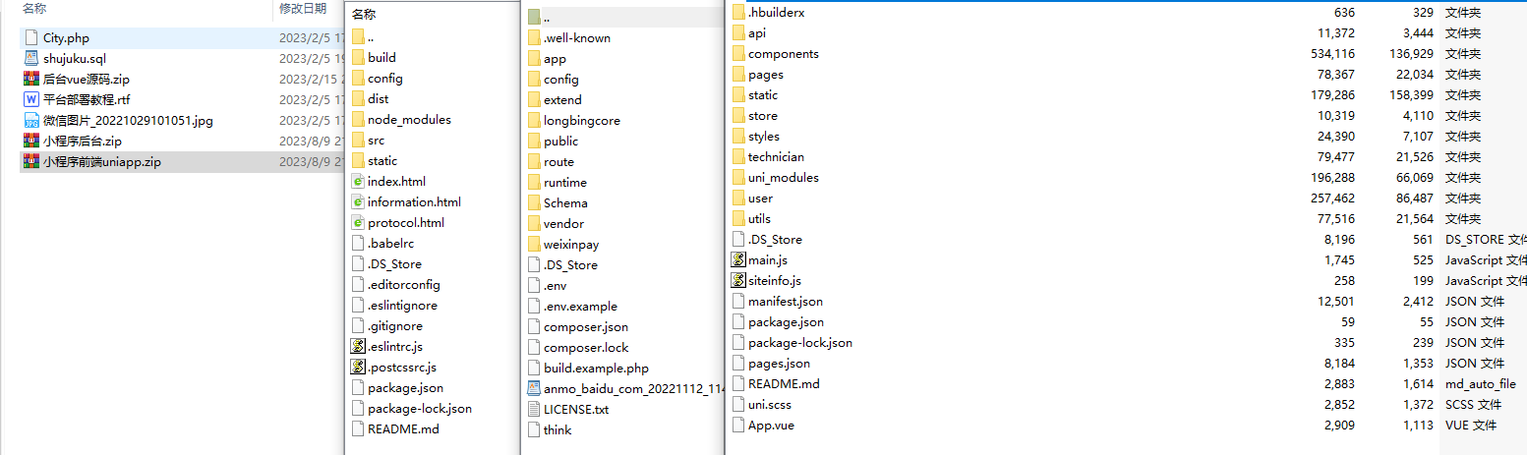Select the 小程序后台.zip archive icon

coord(30,142)
